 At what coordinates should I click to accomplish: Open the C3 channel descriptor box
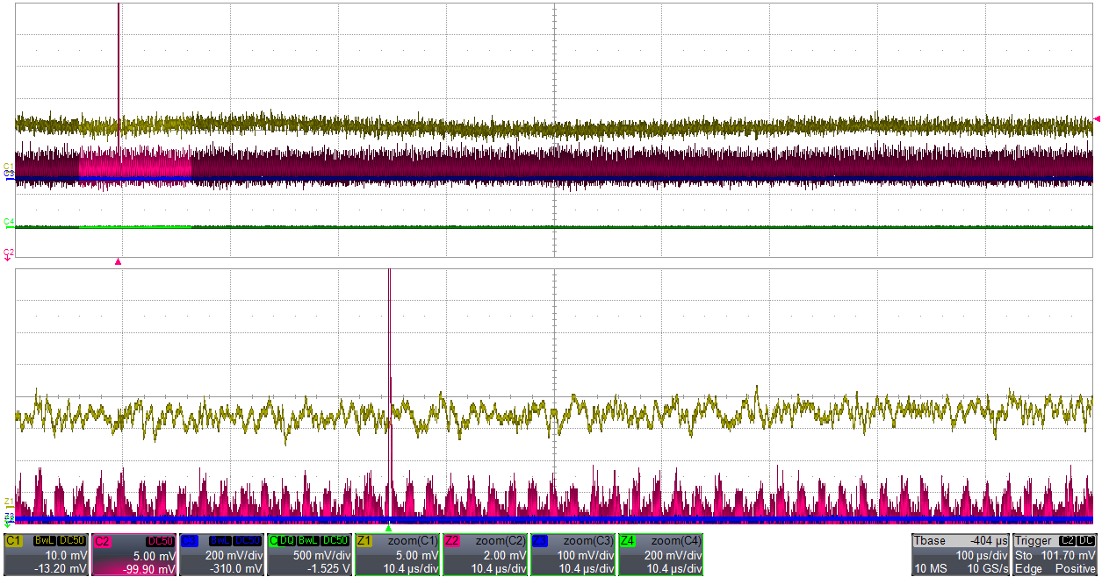click(221, 555)
